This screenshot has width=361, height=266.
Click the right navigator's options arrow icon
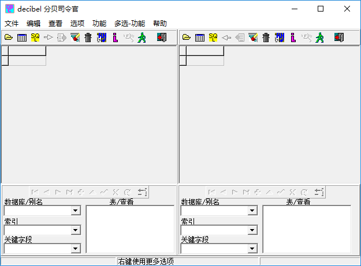(319, 192)
